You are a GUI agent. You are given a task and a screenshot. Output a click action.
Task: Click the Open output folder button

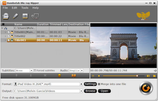click(104, 91)
